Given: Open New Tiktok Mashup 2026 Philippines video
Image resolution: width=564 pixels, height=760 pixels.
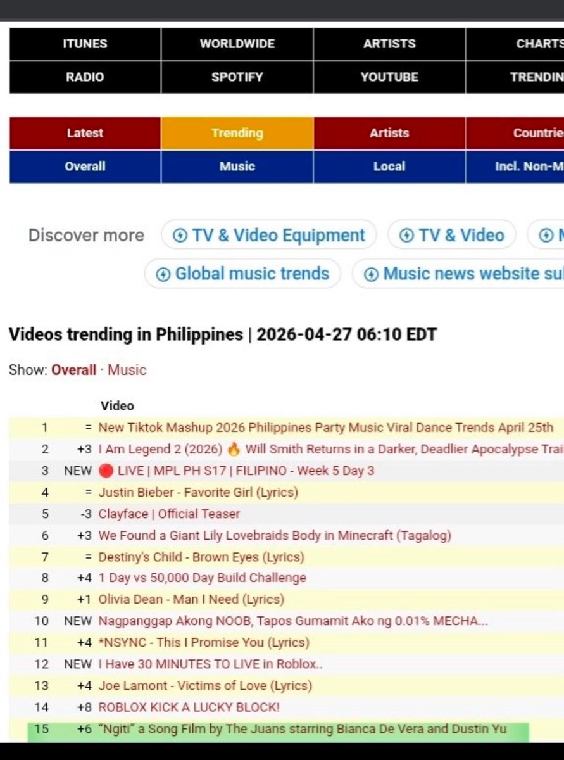Looking at the screenshot, I should (x=326, y=427).
